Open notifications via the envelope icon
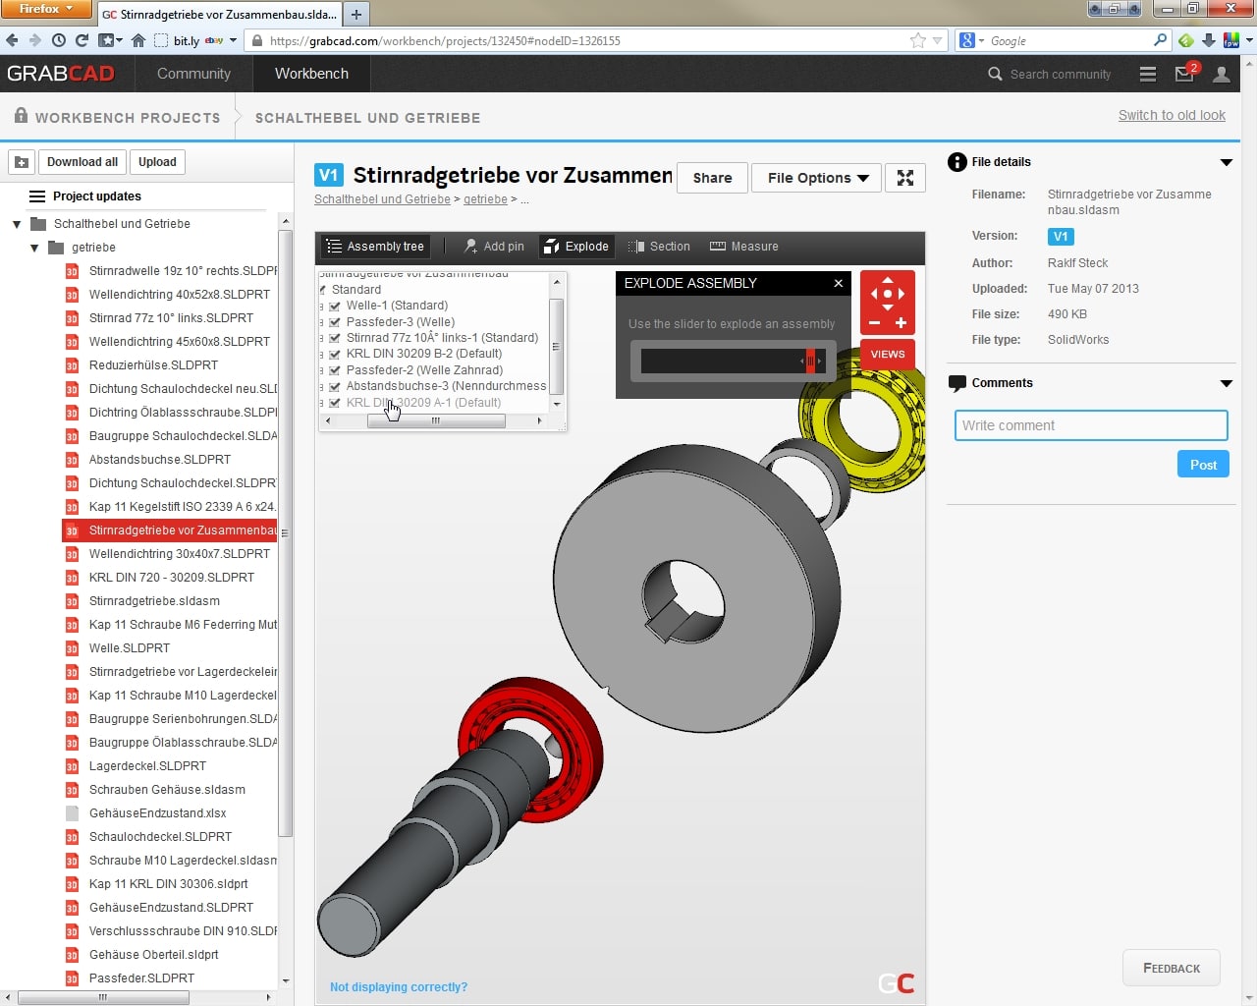1257x1006 pixels. 1183,74
